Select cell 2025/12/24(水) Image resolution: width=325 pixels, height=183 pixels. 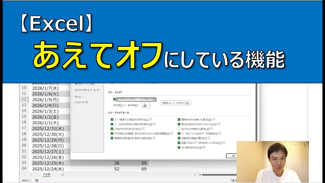(51, 169)
